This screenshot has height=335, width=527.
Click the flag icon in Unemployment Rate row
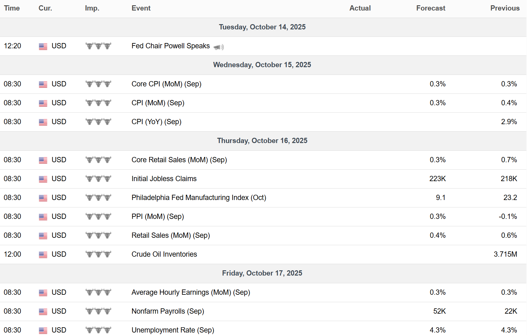(x=43, y=330)
